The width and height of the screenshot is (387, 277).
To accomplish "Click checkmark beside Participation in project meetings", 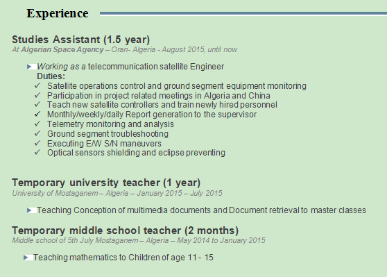I will point(37,95).
